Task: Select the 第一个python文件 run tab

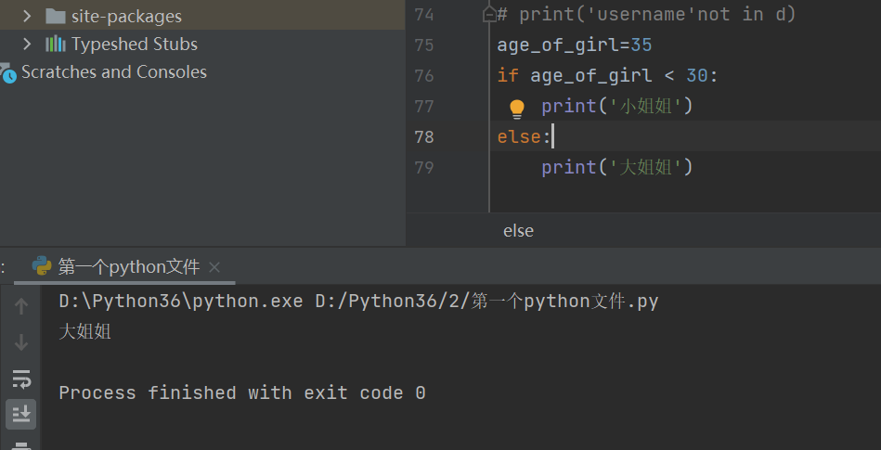Action: coord(128,267)
